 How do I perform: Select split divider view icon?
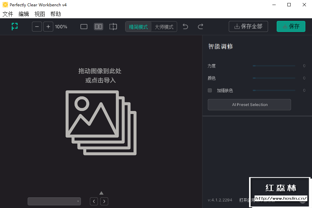click(x=113, y=27)
